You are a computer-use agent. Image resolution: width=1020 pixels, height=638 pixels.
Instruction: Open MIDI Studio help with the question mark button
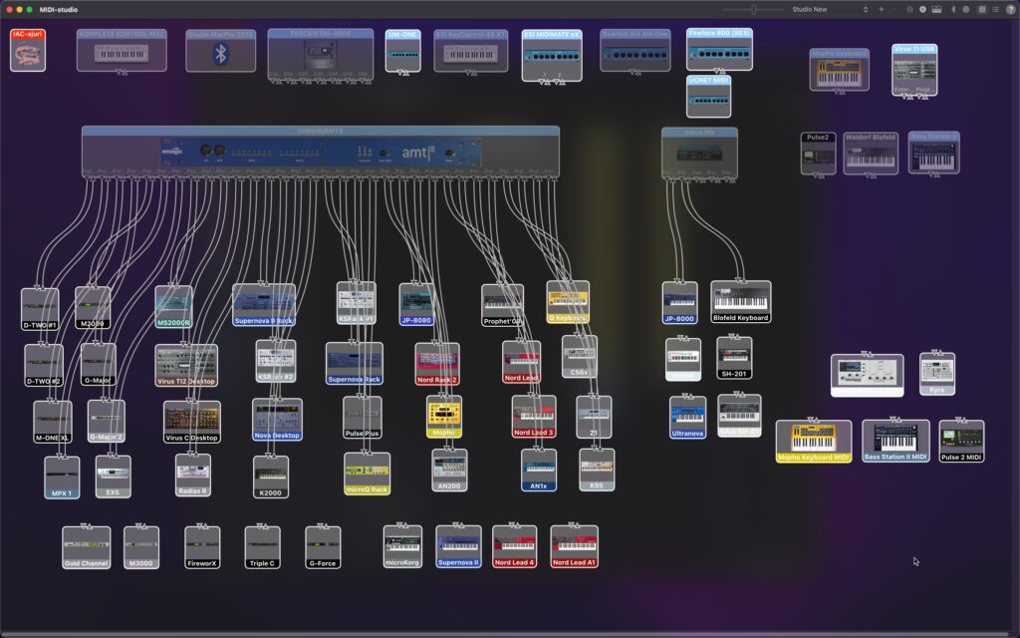point(1011,9)
